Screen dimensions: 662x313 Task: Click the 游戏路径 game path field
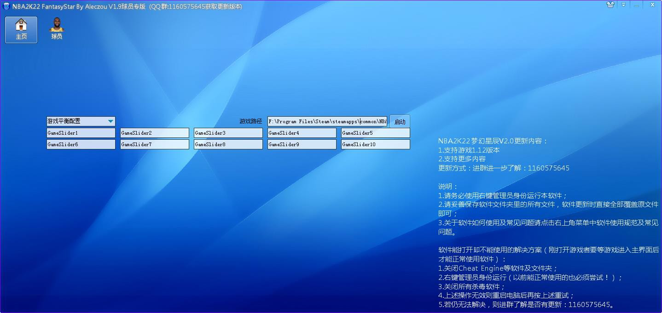pyautogui.click(x=327, y=121)
